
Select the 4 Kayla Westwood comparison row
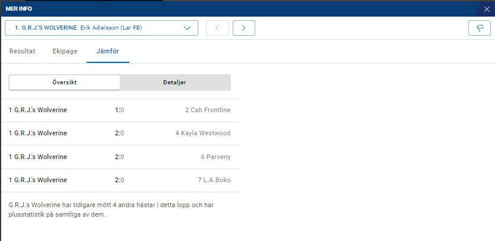[120, 134]
